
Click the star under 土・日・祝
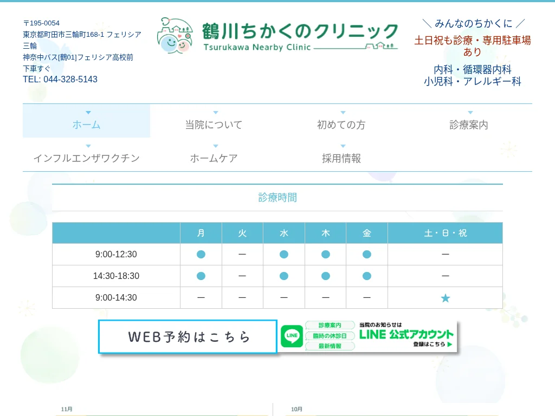point(446,298)
